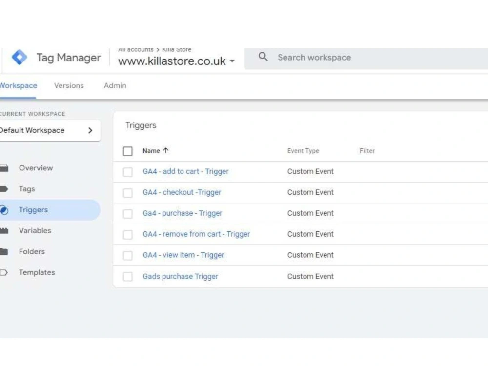Check the Ga4 purchase trigger checkbox
The height and width of the screenshot is (366, 488).
pos(127,214)
